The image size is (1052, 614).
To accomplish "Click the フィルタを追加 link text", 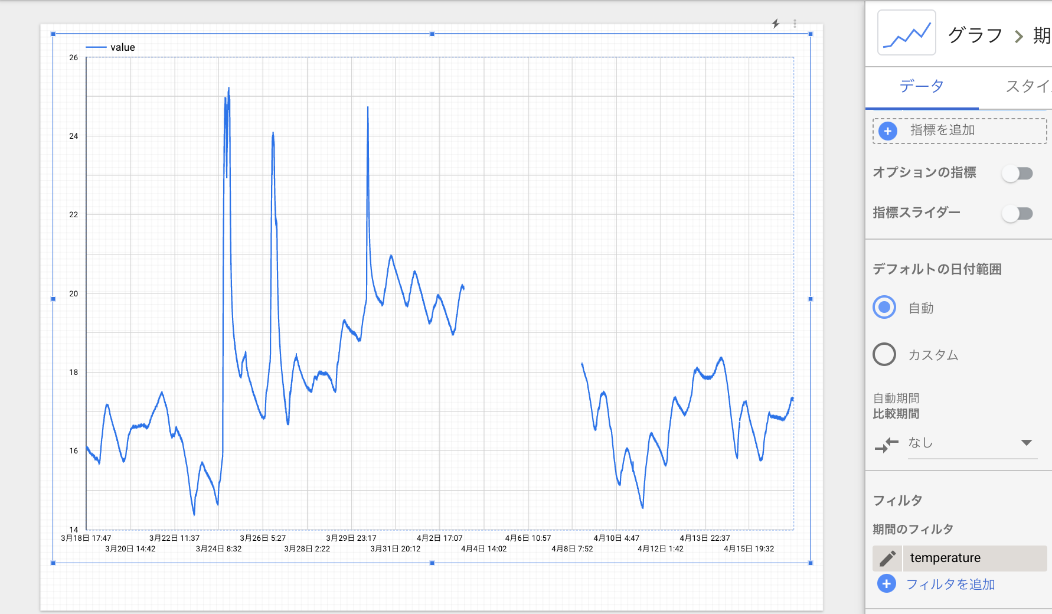I will [950, 584].
